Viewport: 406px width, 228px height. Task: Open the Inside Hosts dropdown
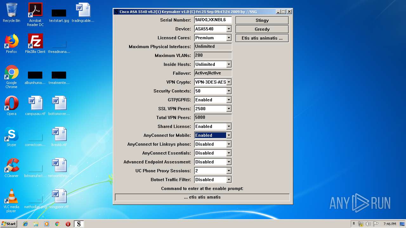pyautogui.click(x=229, y=64)
